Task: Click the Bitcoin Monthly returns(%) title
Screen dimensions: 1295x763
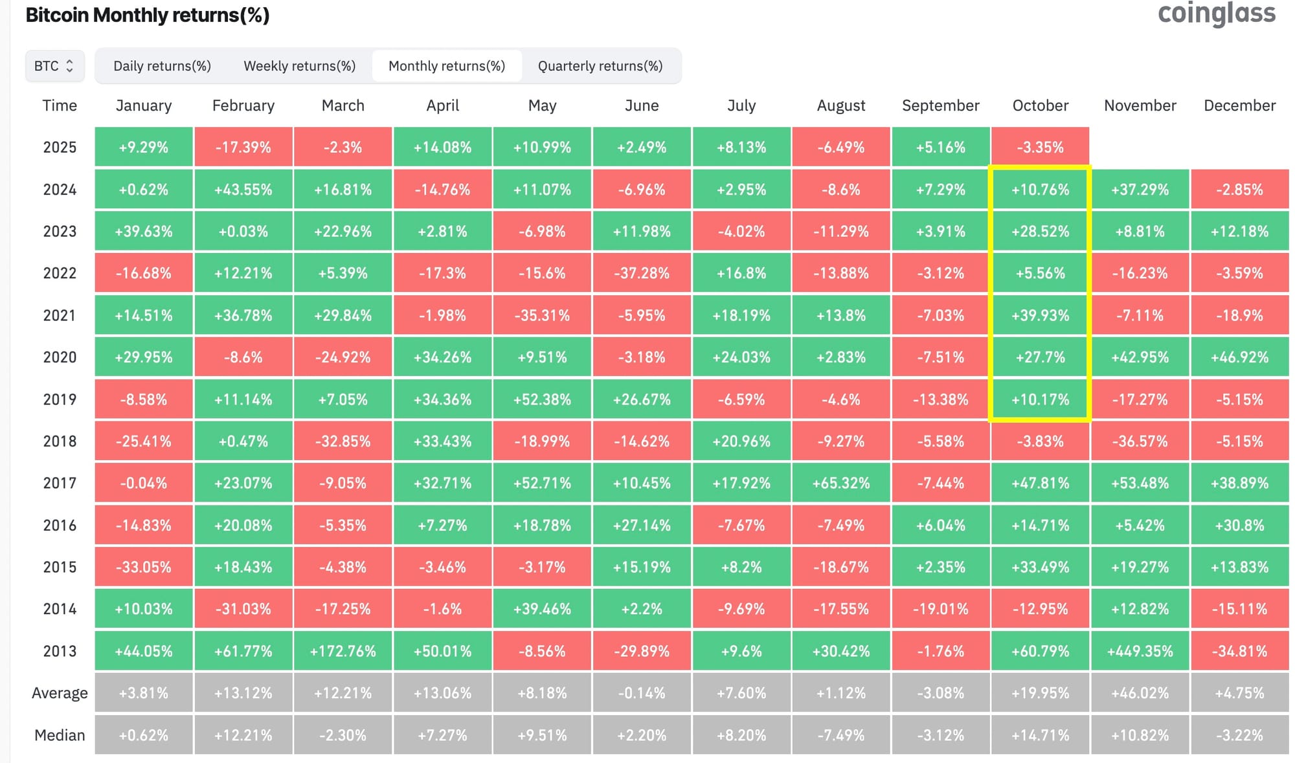Action: point(148,15)
